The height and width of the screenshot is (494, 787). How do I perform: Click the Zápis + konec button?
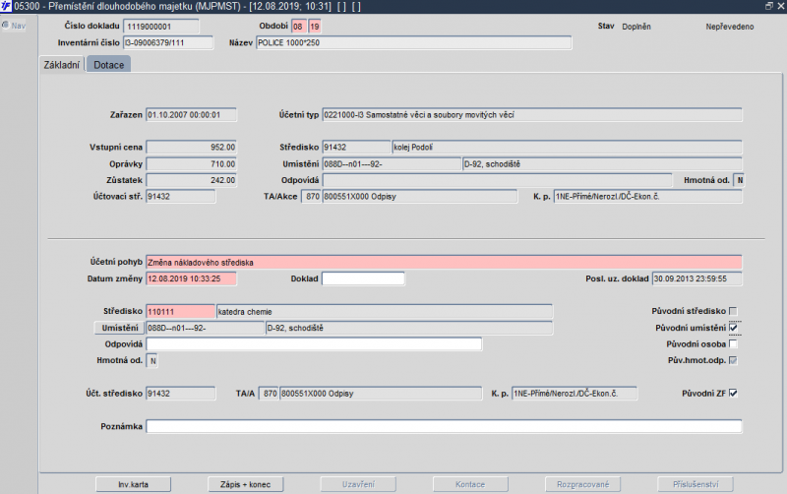pyautogui.click(x=245, y=484)
